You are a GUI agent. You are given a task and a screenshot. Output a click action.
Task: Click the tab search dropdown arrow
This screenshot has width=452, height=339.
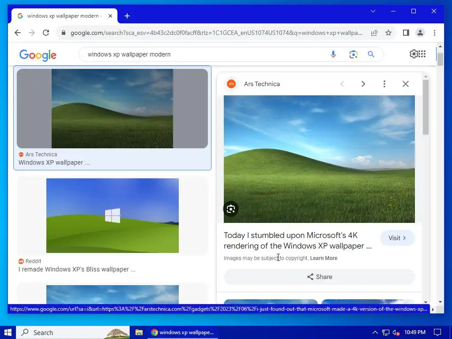373,11
